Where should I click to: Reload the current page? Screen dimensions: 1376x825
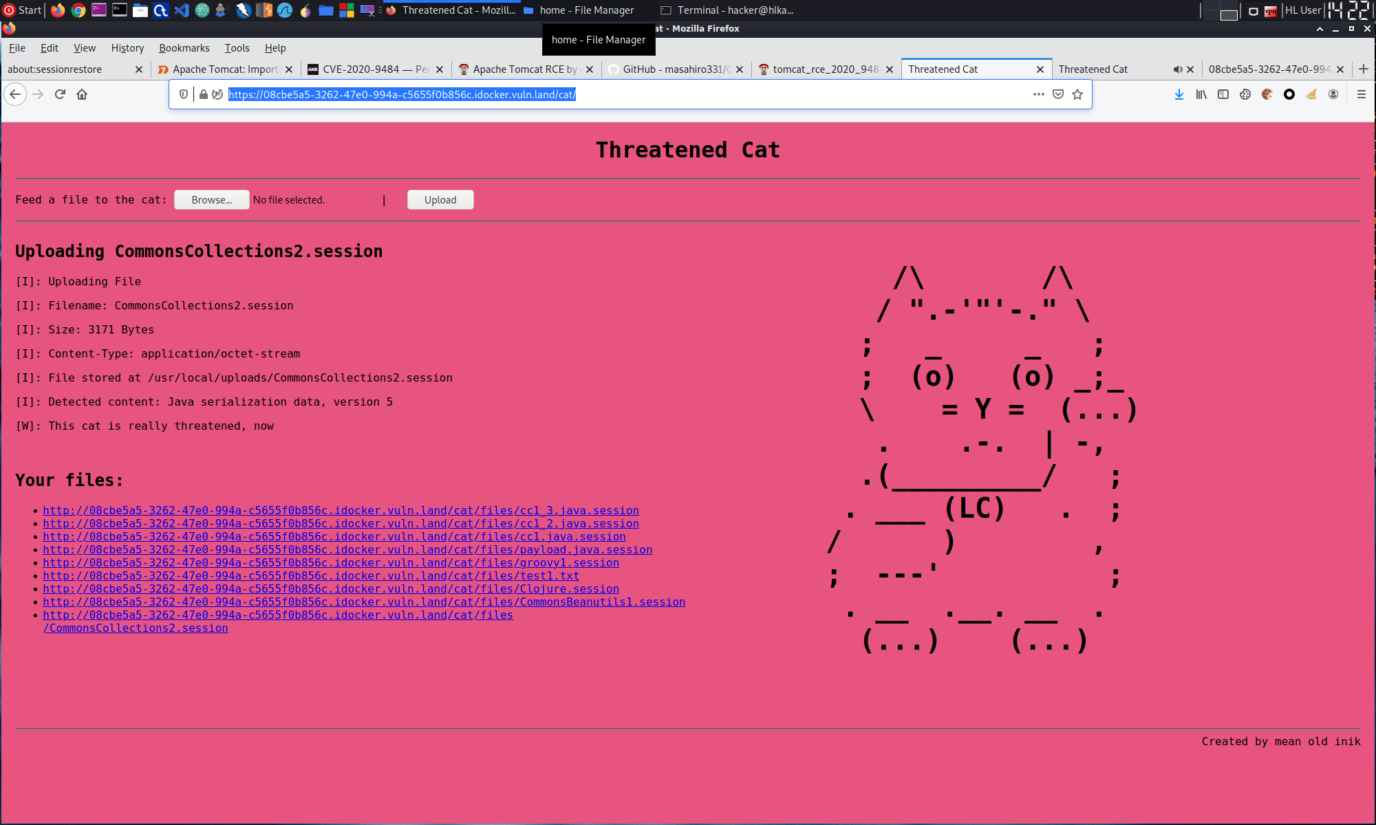tap(60, 94)
